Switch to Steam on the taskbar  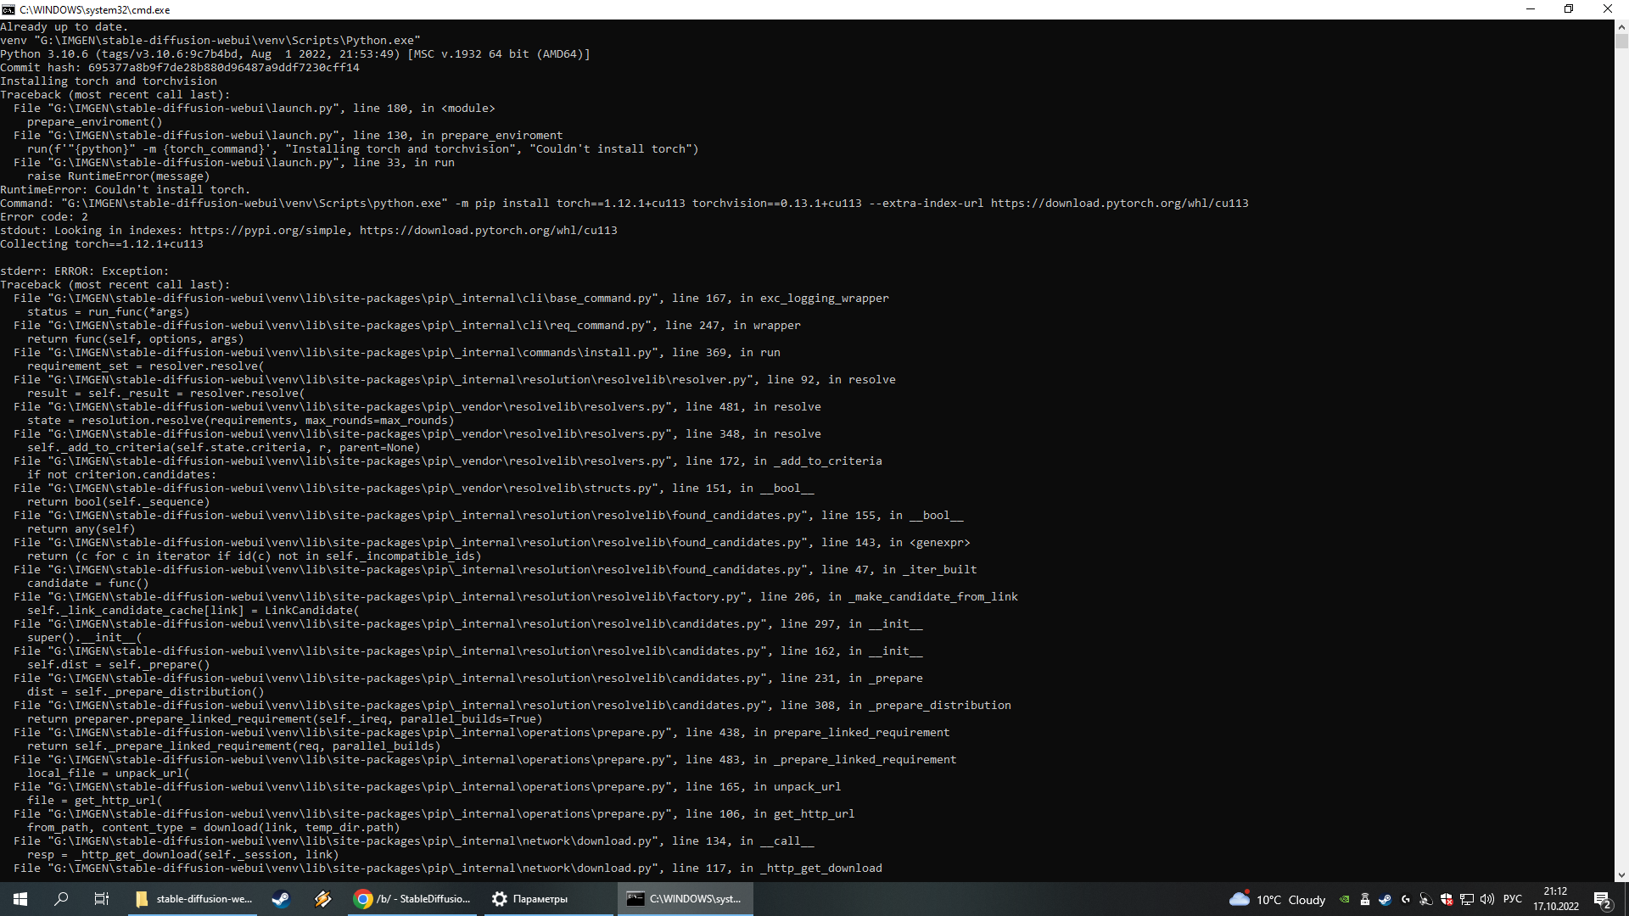pyautogui.click(x=281, y=899)
